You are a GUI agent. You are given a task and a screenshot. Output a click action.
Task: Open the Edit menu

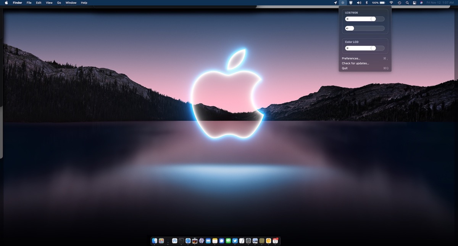(x=39, y=3)
